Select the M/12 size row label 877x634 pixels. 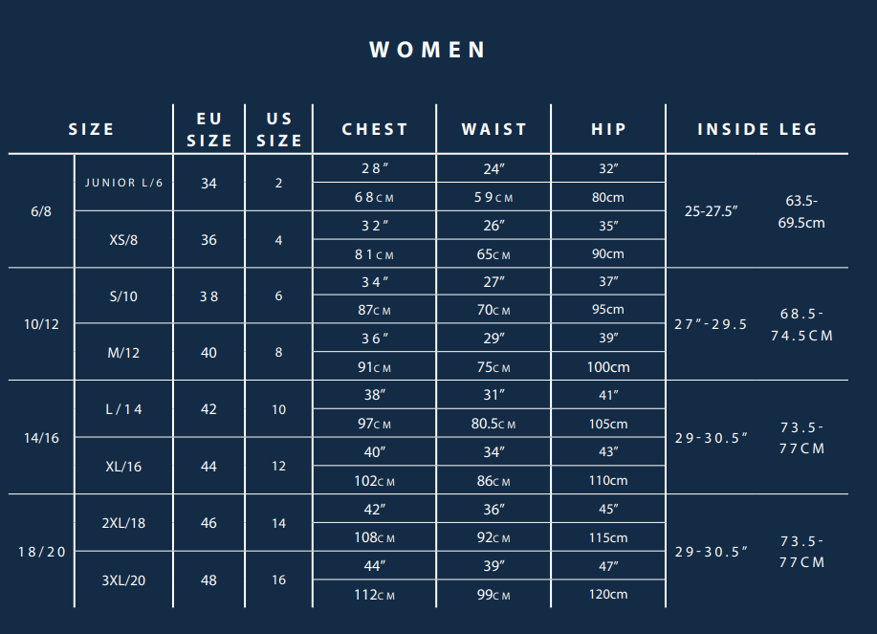pos(123,353)
